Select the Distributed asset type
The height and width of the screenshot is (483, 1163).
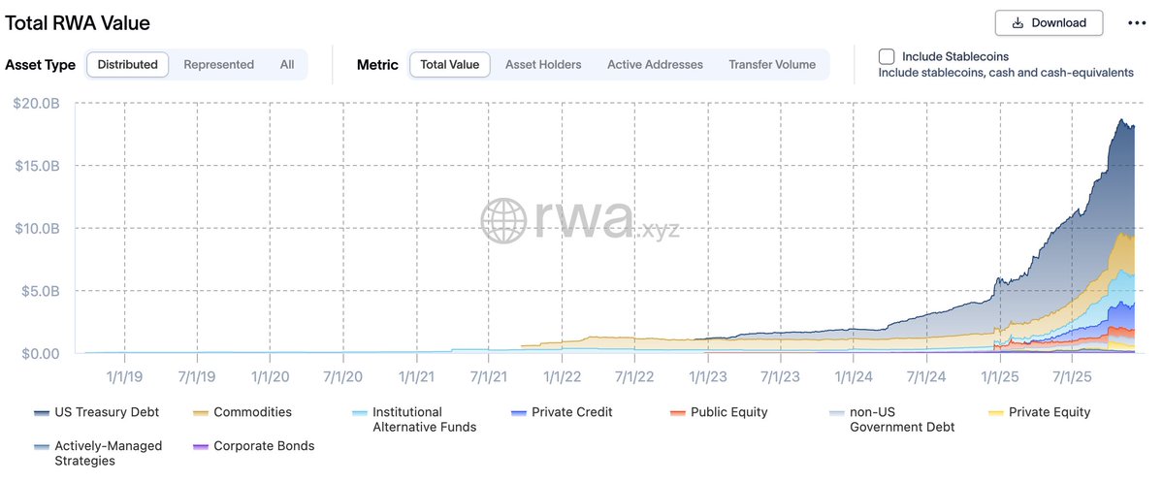[x=128, y=65]
